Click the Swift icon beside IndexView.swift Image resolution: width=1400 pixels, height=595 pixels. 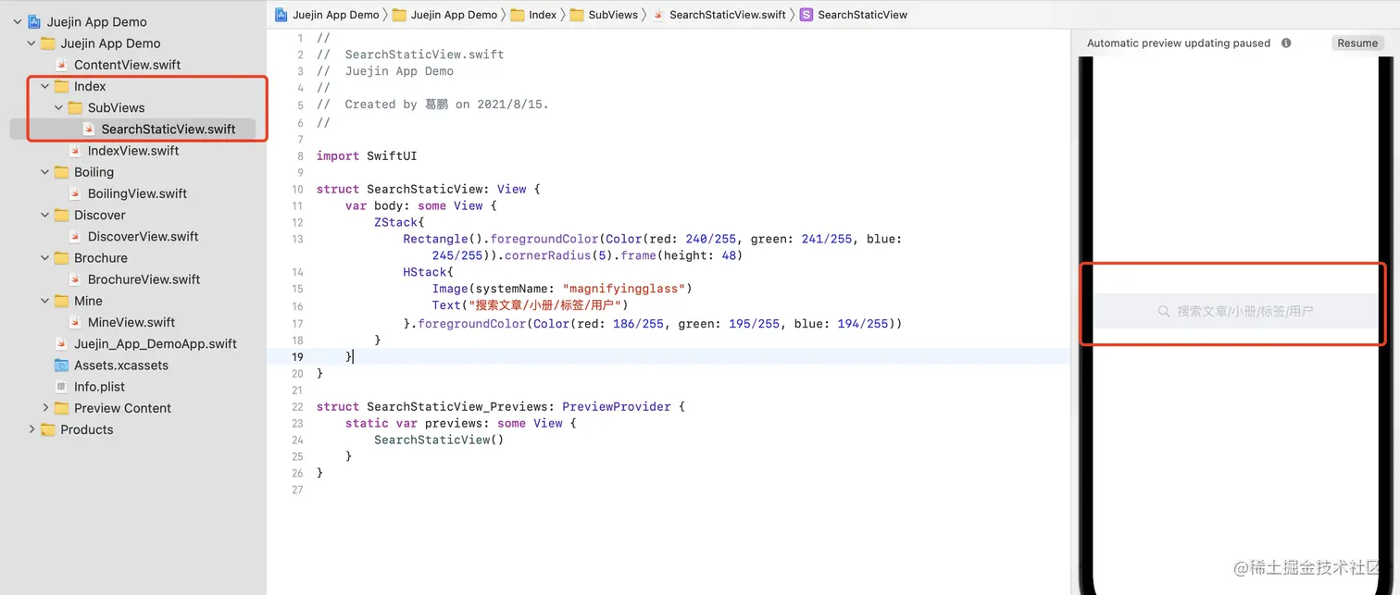[75, 151]
